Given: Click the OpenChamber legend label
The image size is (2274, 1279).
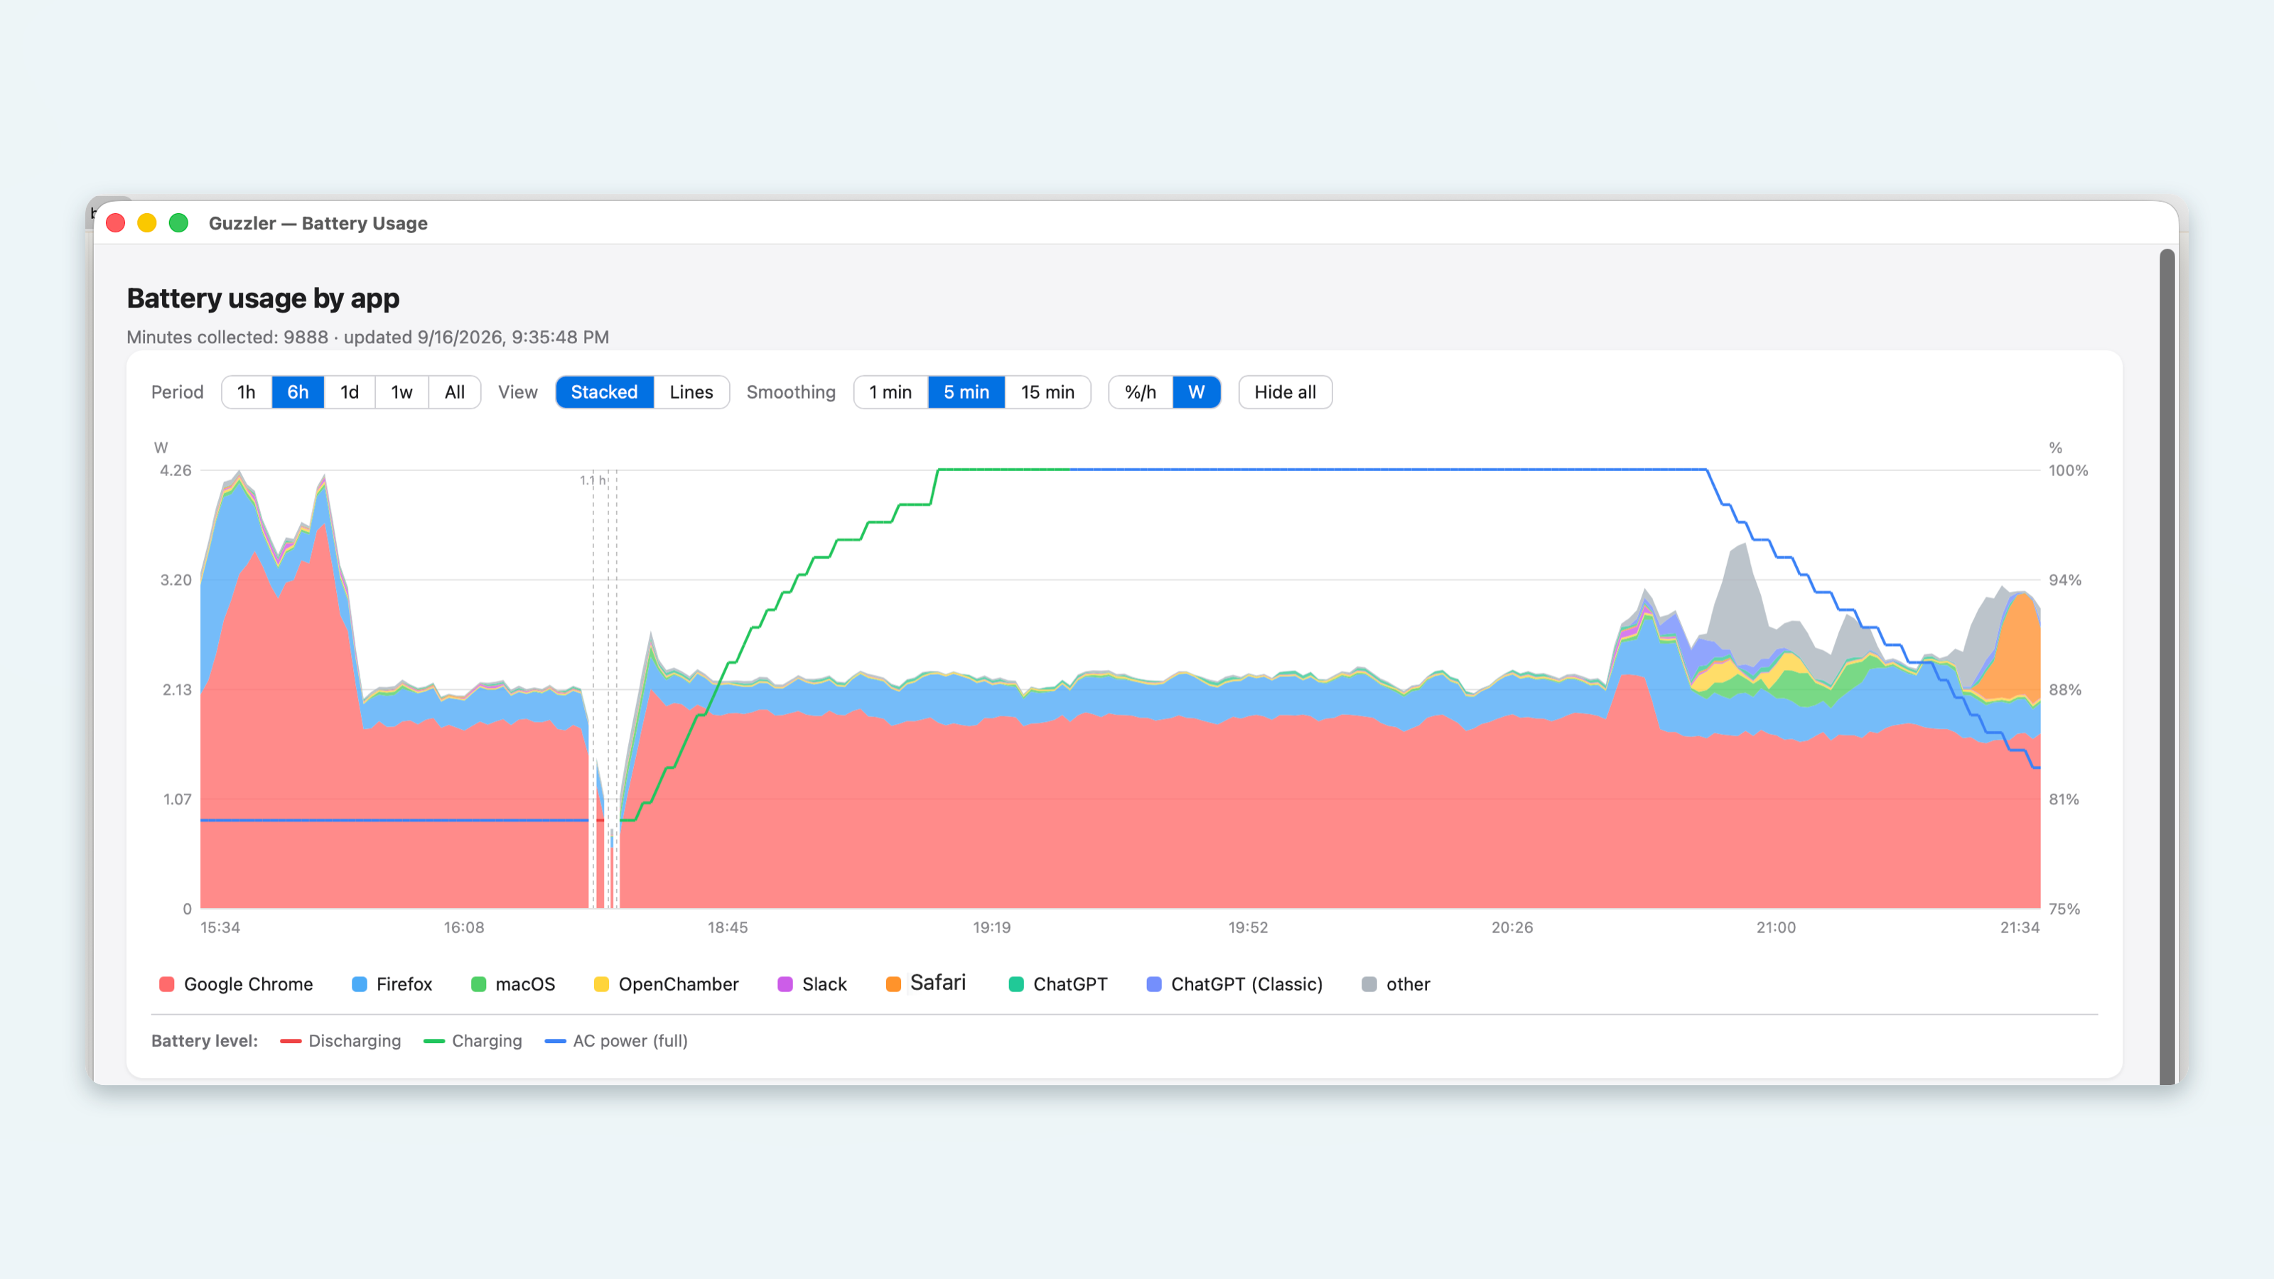Looking at the screenshot, I should [679, 984].
